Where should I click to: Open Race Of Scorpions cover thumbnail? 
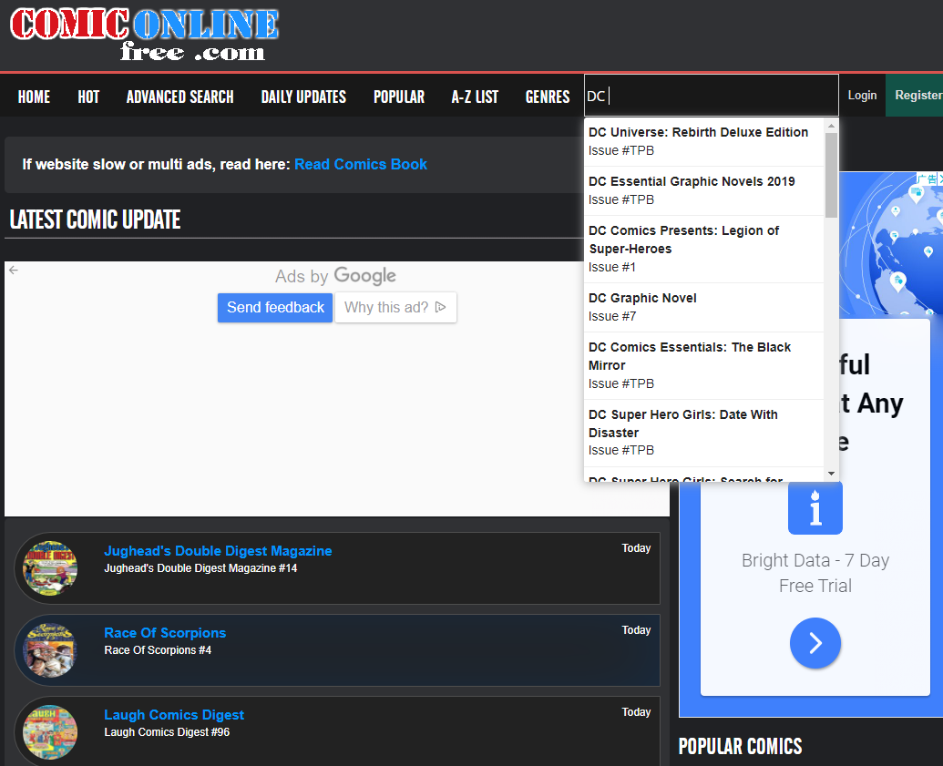click(x=49, y=650)
